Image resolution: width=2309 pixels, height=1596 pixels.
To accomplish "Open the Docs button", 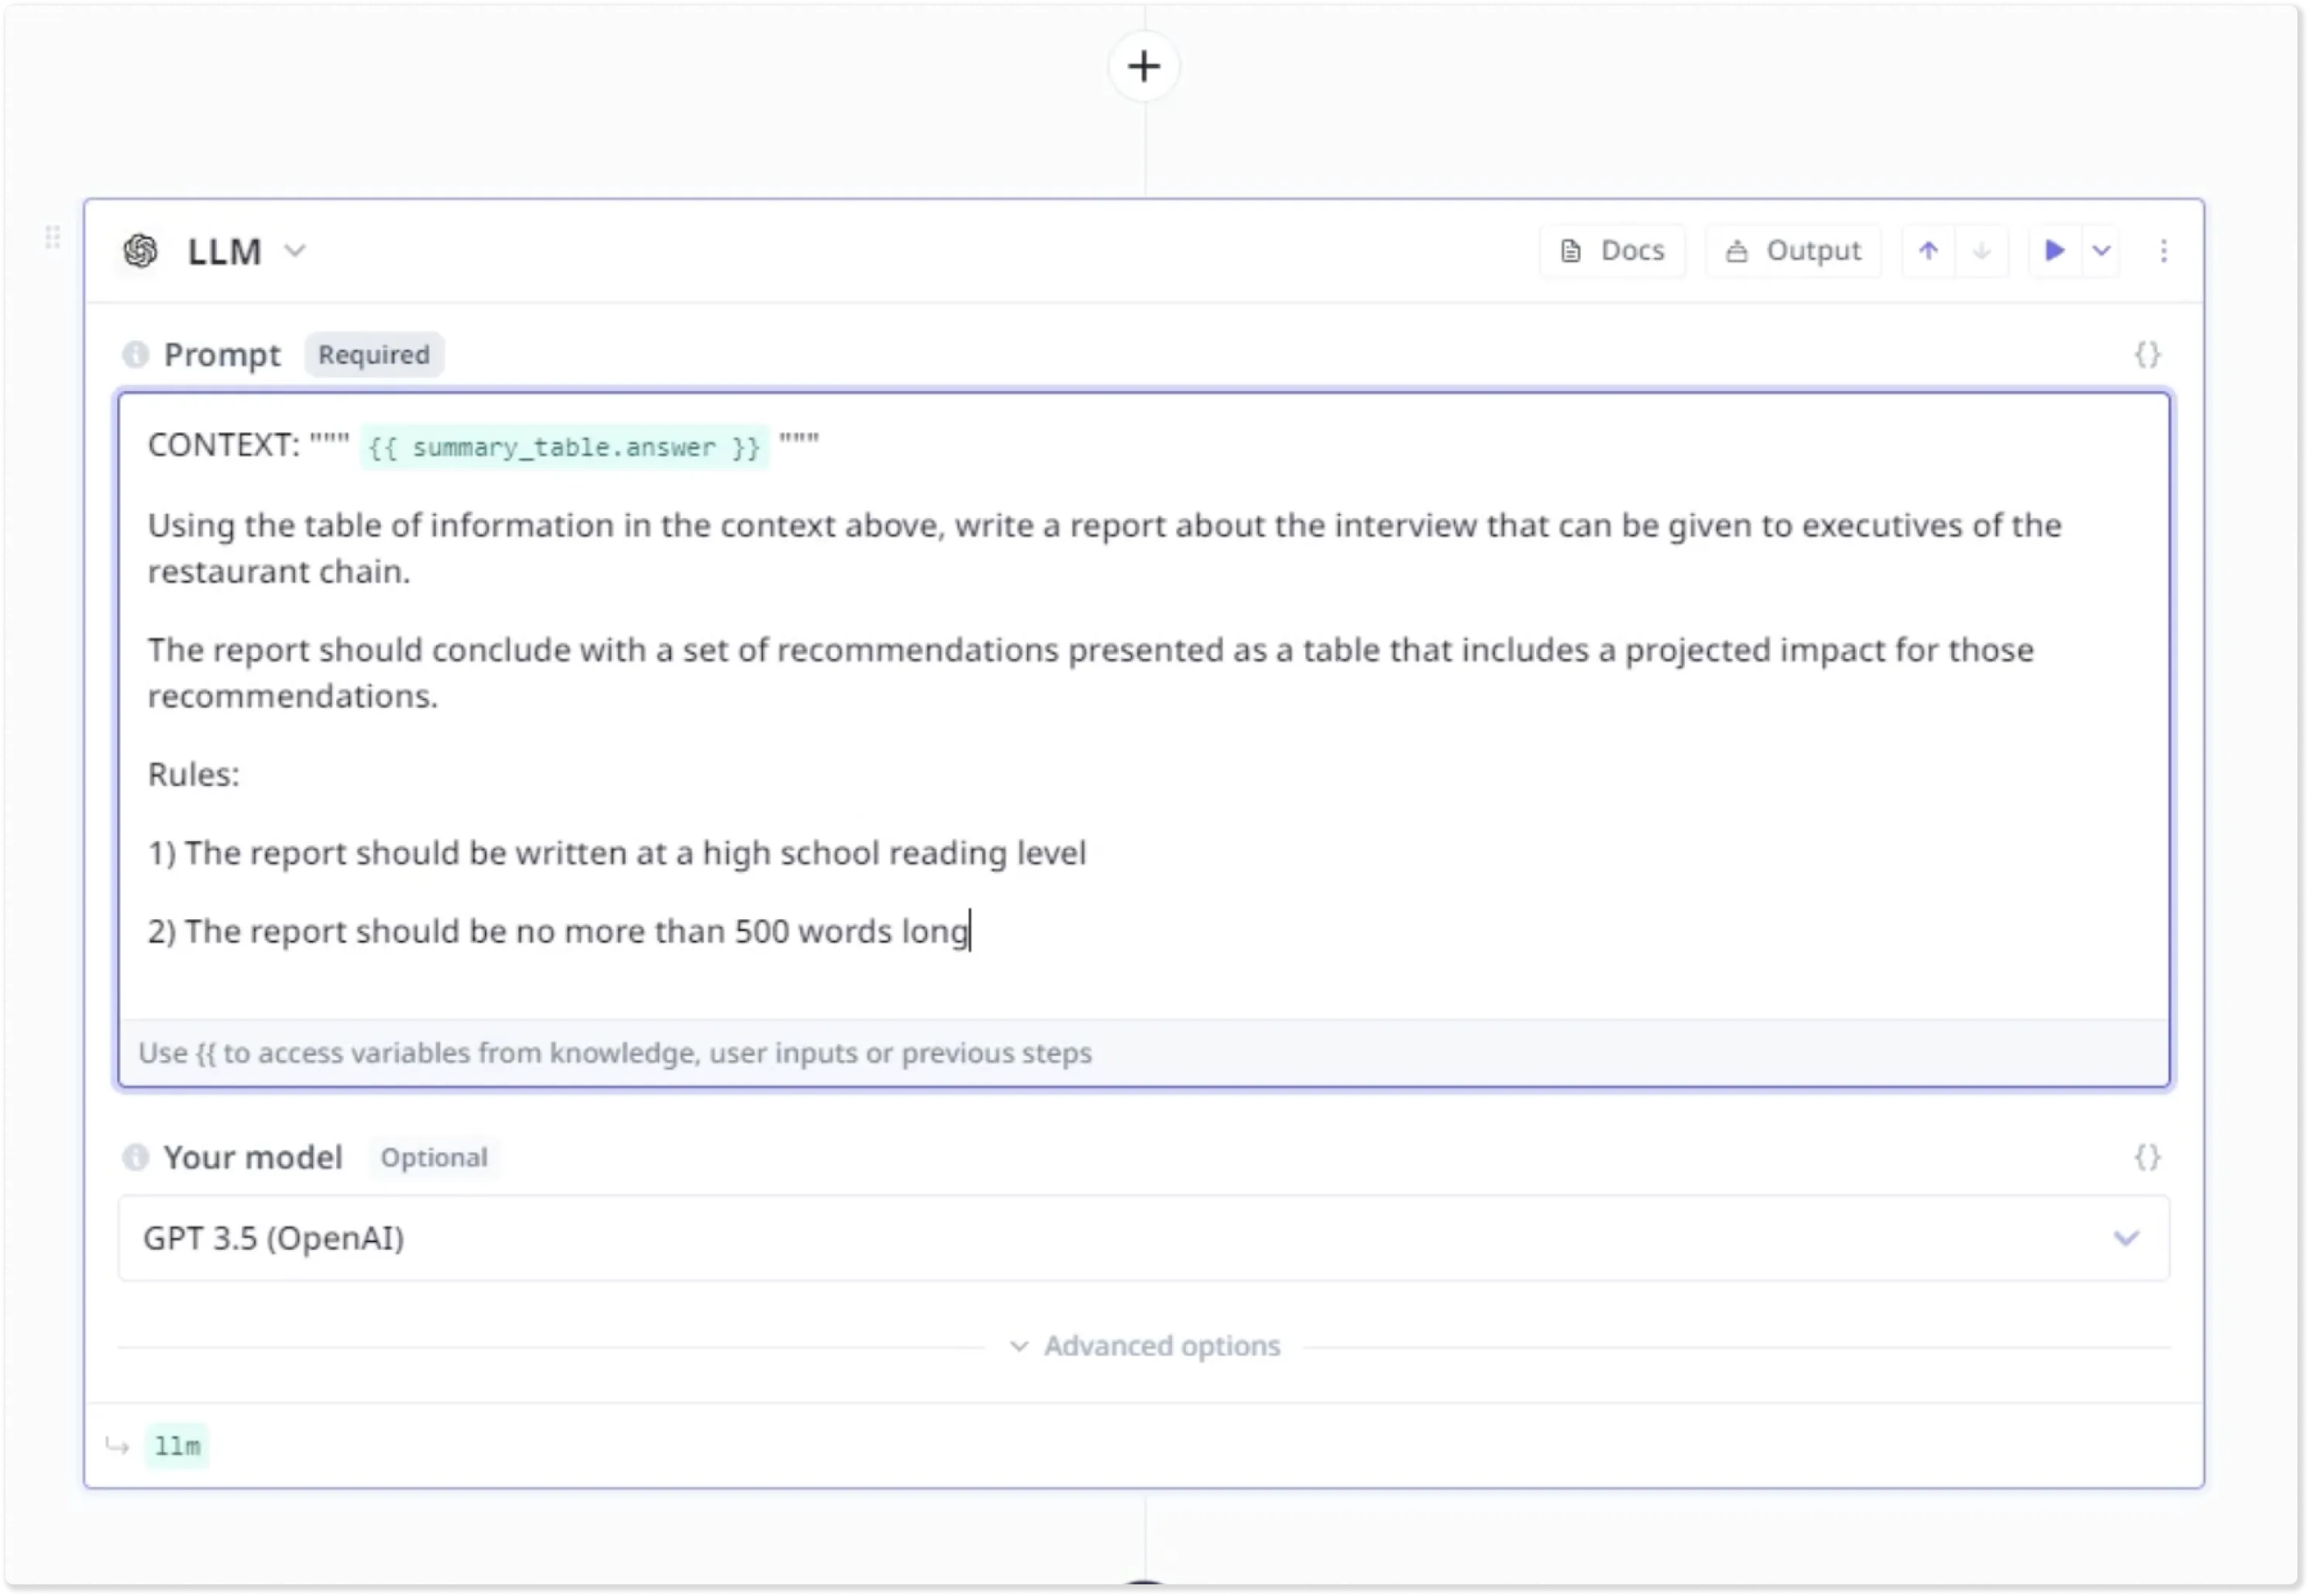I will (x=1612, y=251).
